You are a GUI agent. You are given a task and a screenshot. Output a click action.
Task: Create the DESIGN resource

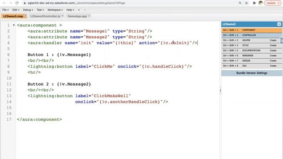click(273, 61)
